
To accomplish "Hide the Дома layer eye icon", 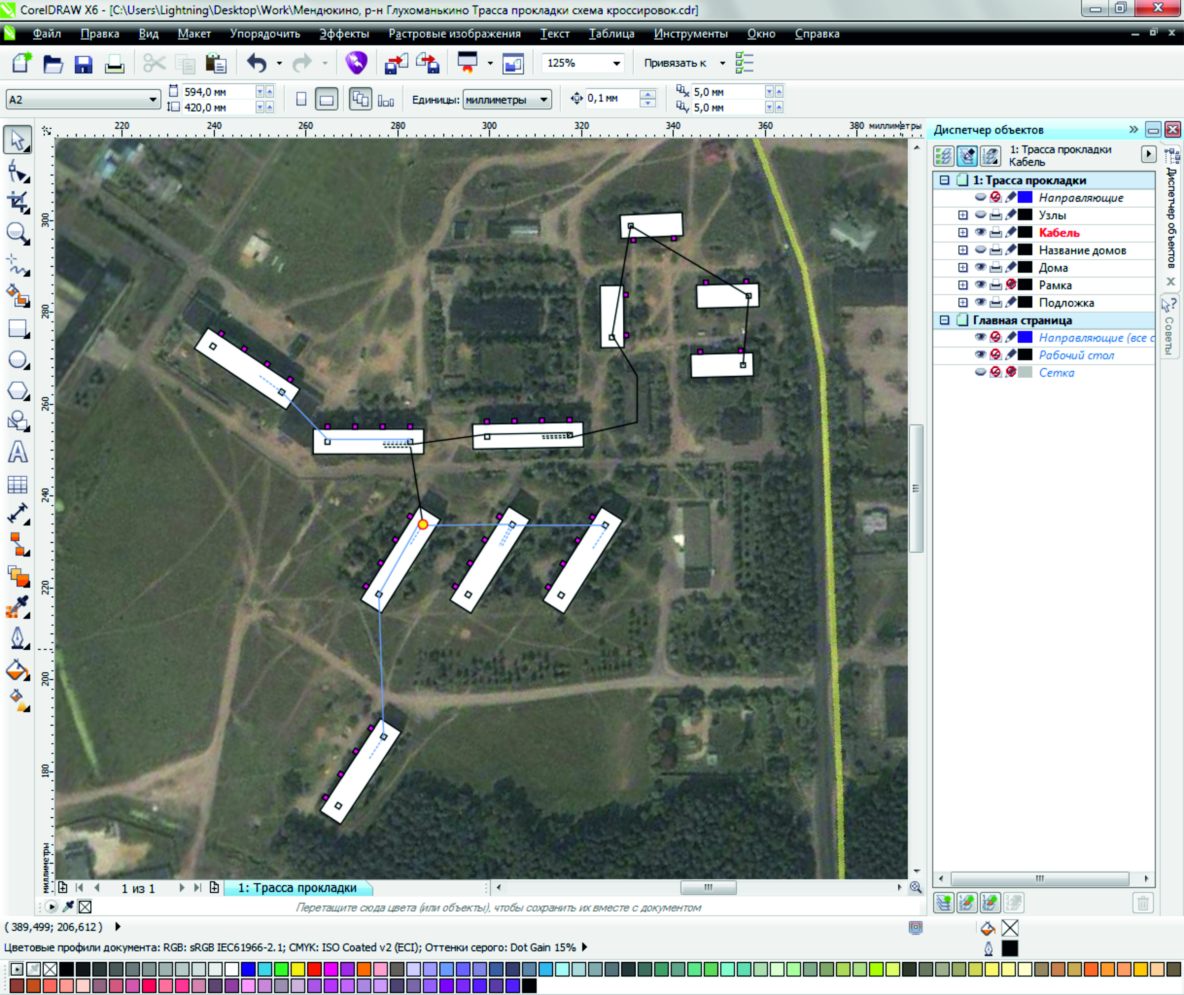I will pos(980,267).
